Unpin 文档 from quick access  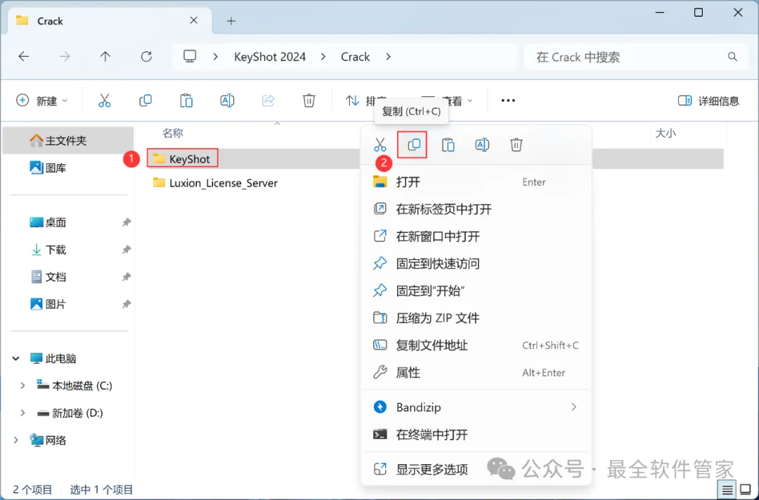[x=126, y=277]
